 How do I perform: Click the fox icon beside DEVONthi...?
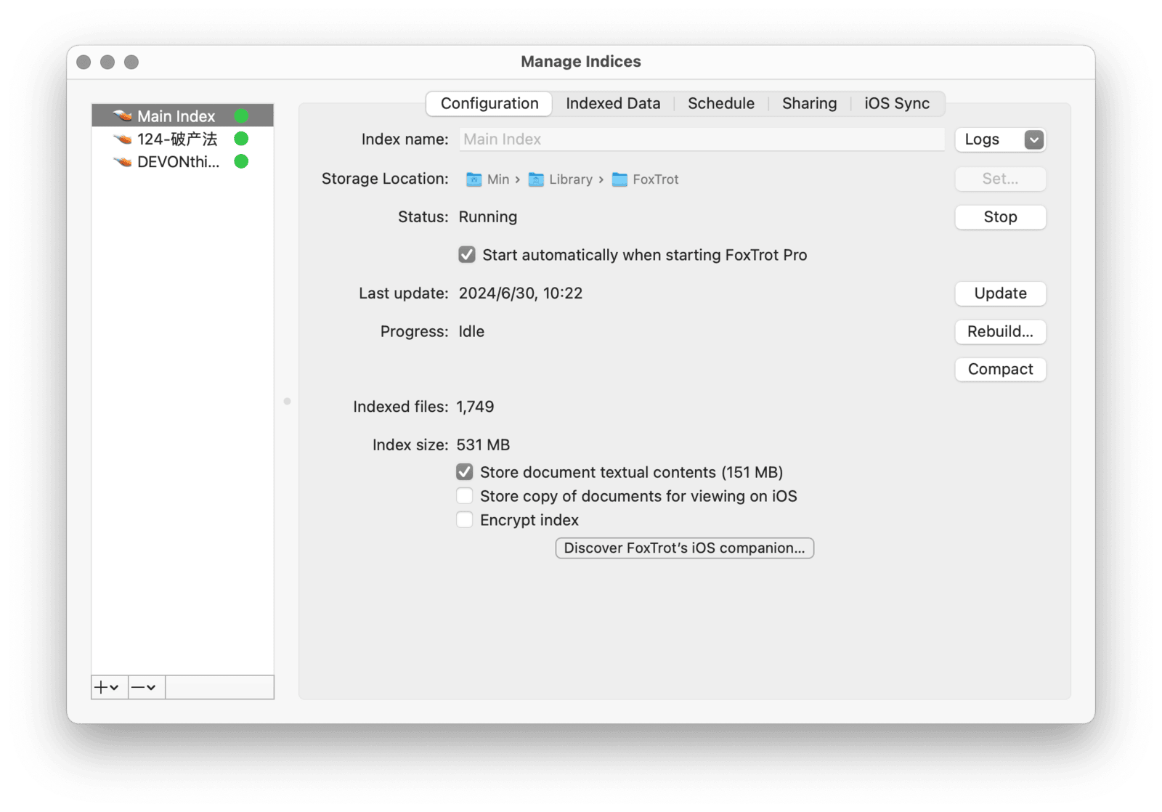pos(123,161)
